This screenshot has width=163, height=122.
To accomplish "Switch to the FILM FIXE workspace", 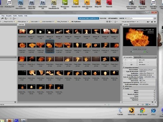I will point(103,18).
